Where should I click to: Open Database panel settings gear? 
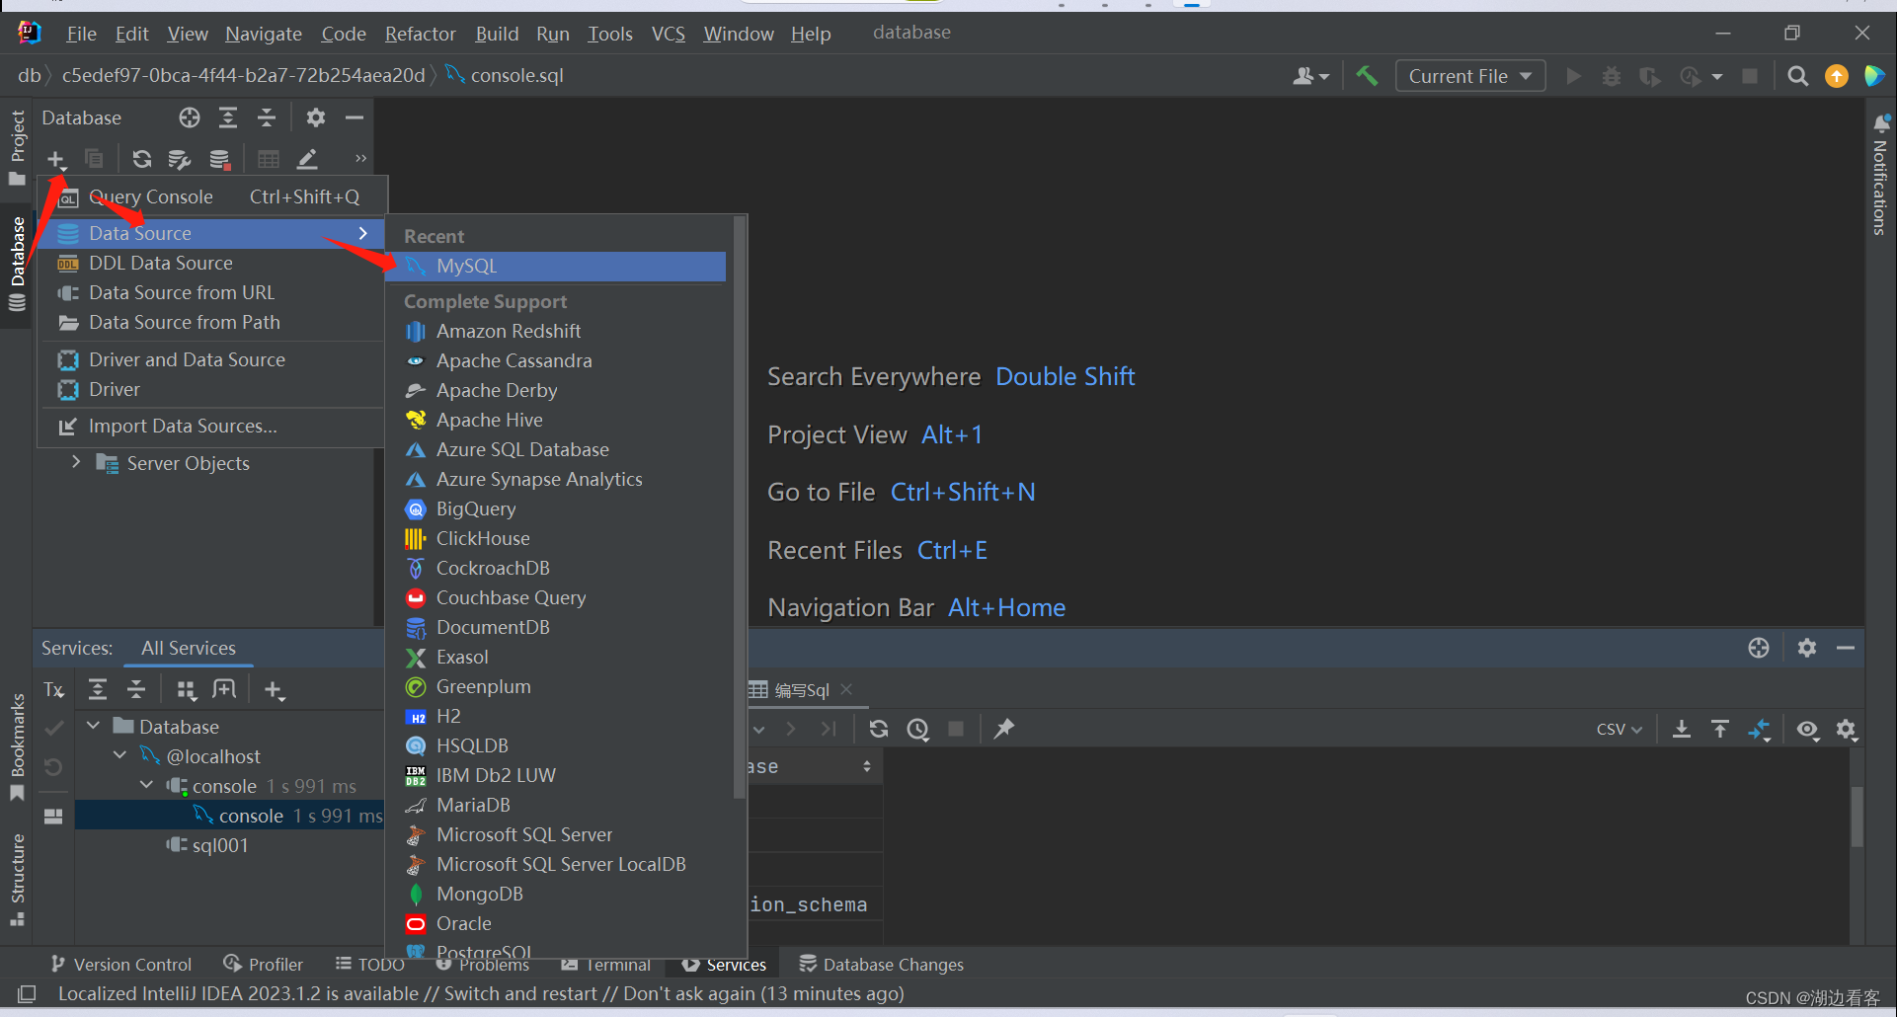[x=316, y=117]
